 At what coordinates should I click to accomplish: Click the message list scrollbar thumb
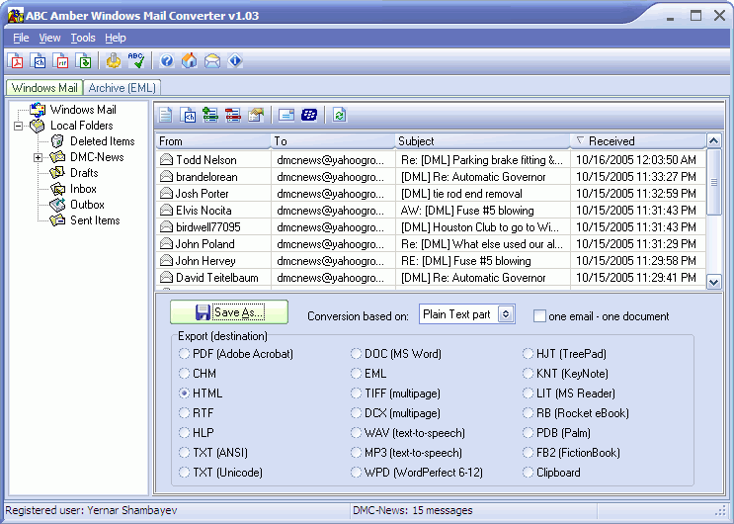714,182
